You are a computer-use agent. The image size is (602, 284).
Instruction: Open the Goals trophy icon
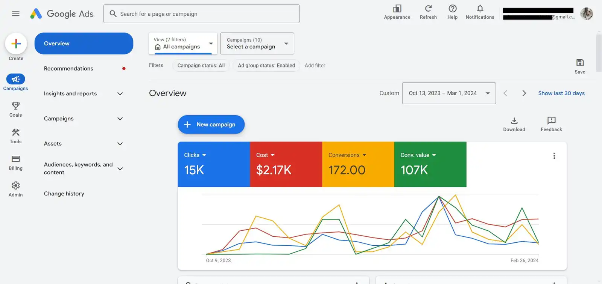[x=15, y=106]
